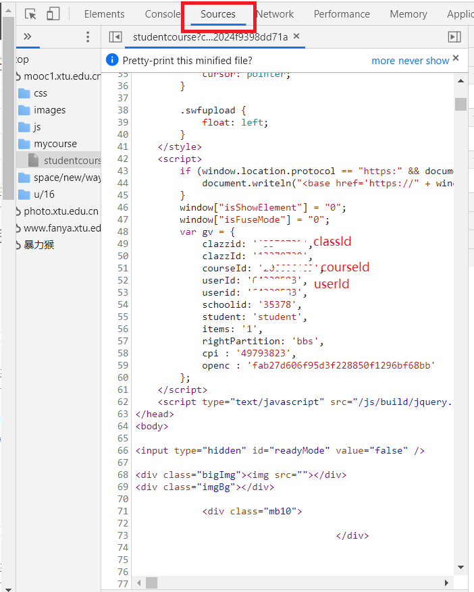
Task: Select the studentcourse file in mycourse
Action: point(71,161)
